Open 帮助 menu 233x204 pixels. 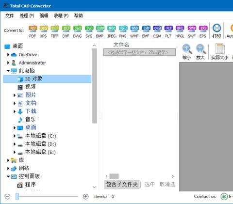point(79,16)
